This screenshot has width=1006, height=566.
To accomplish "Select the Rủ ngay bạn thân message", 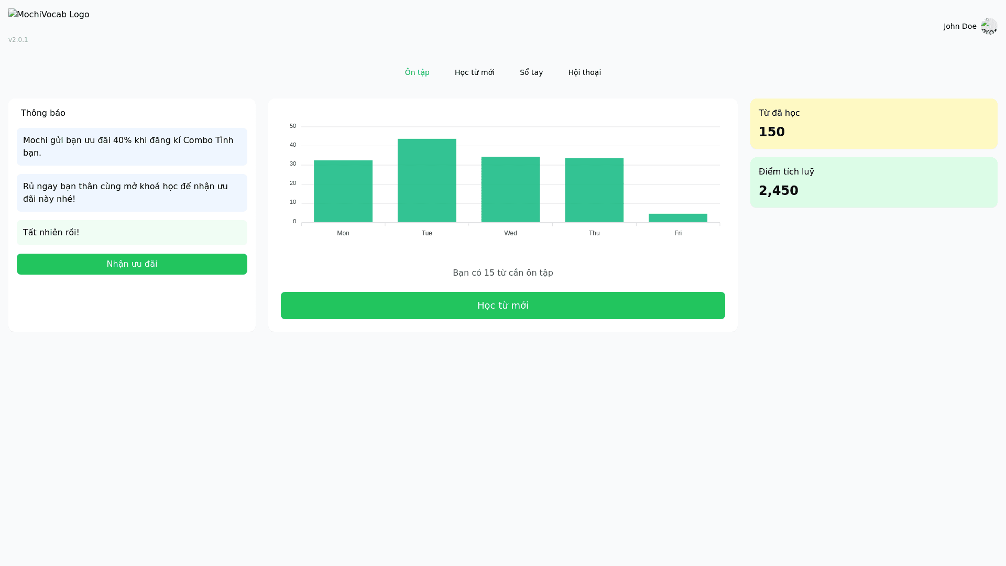I will (x=132, y=193).
